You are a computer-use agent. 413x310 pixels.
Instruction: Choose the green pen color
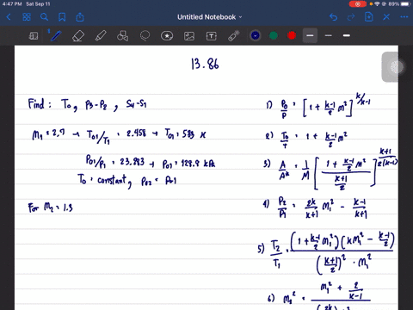coord(274,35)
